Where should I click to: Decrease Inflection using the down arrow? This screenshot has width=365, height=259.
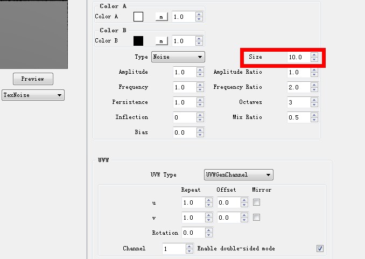click(x=200, y=120)
